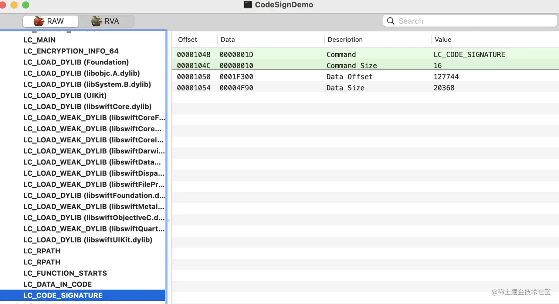
Task: Select the highlighted LC_CODE_SIGNATURE row
Action: 83,295
